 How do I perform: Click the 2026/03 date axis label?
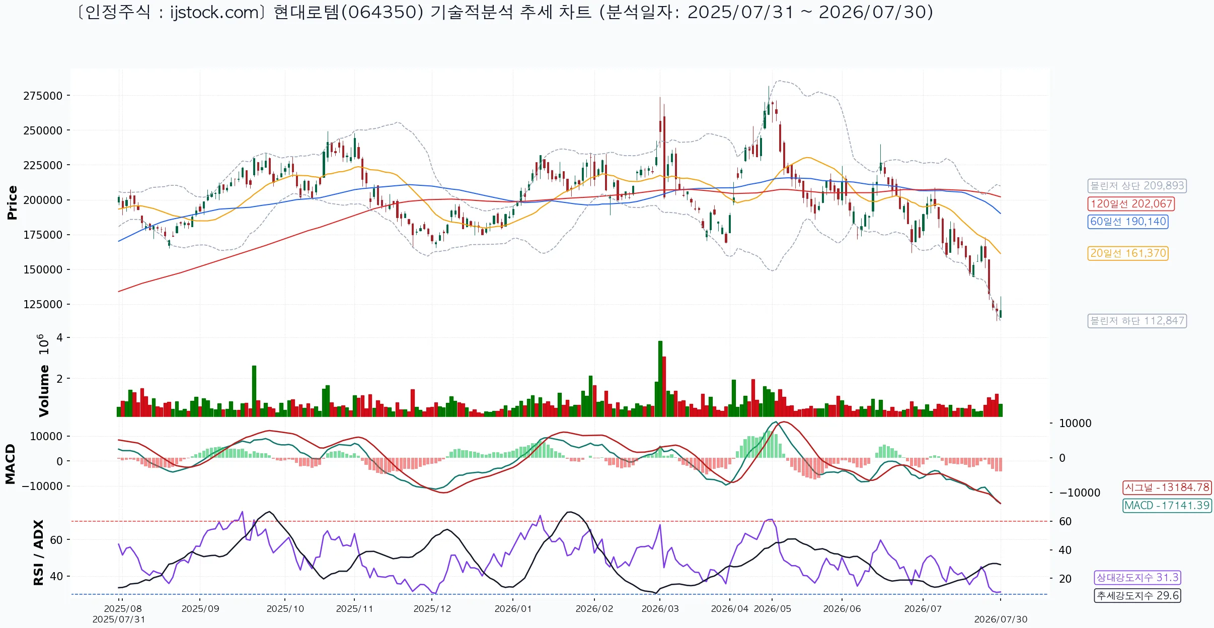660,609
